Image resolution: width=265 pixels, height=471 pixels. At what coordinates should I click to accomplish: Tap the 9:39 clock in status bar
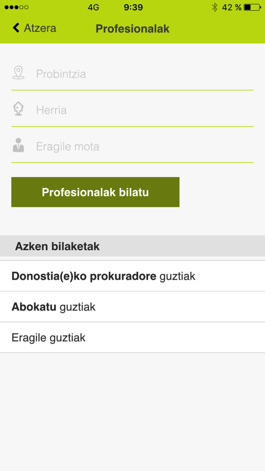coord(133,7)
